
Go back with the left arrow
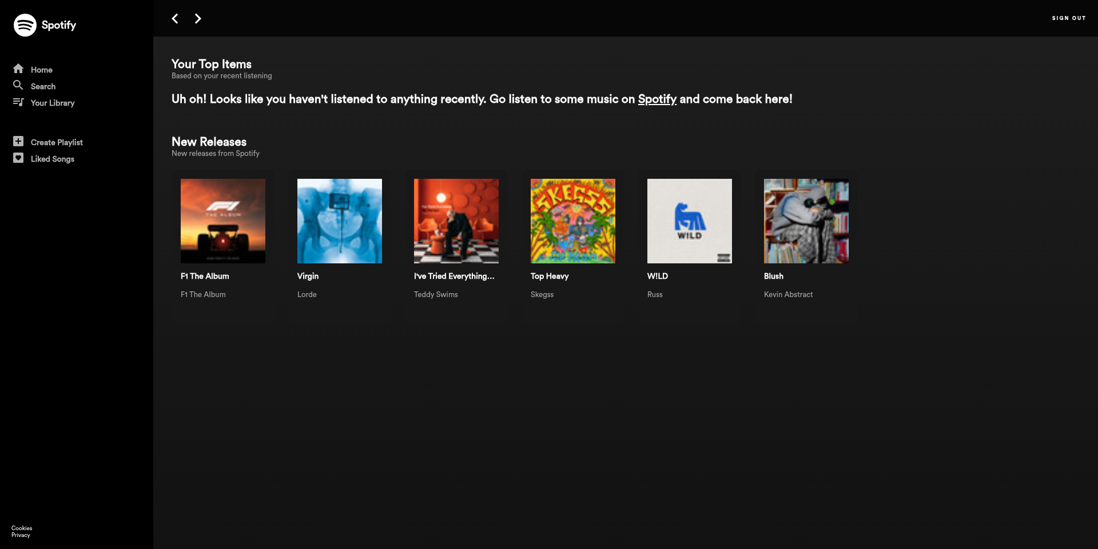(175, 18)
